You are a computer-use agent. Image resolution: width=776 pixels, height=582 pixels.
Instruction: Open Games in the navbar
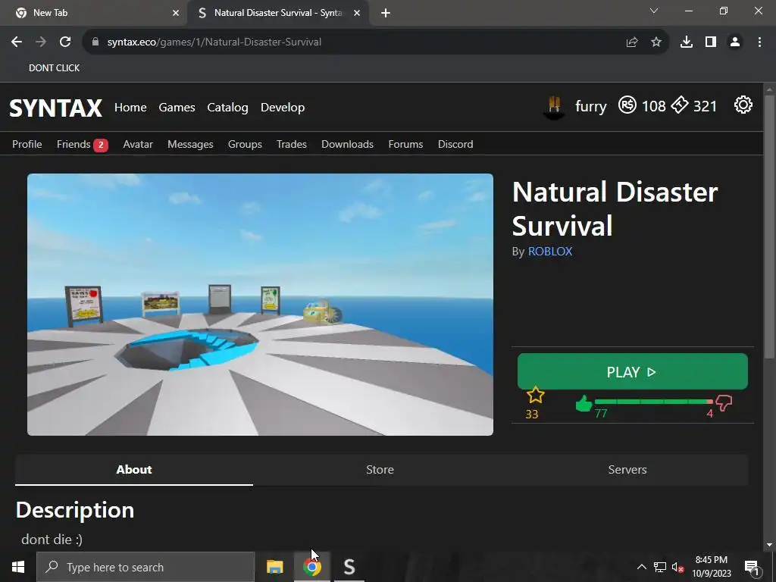[x=177, y=108]
